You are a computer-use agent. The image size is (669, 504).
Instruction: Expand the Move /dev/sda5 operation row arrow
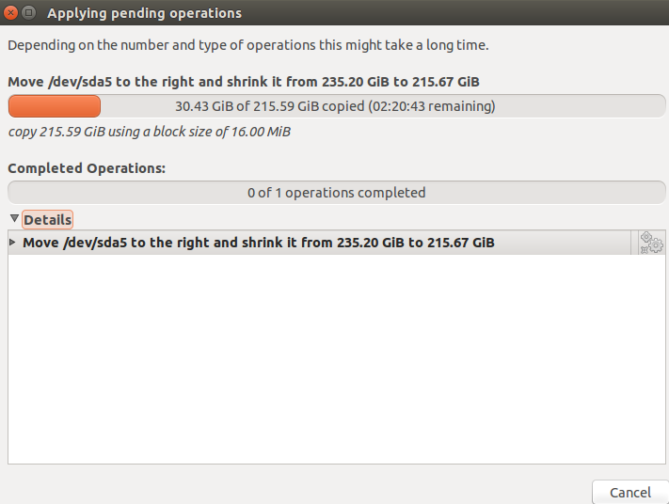coord(12,243)
